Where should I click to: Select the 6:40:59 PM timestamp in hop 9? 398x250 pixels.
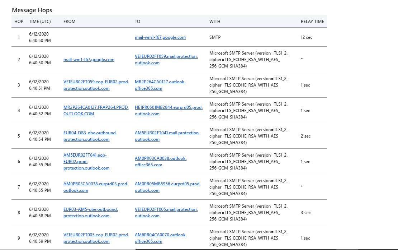pyautogui.click(x=40, y=241)
